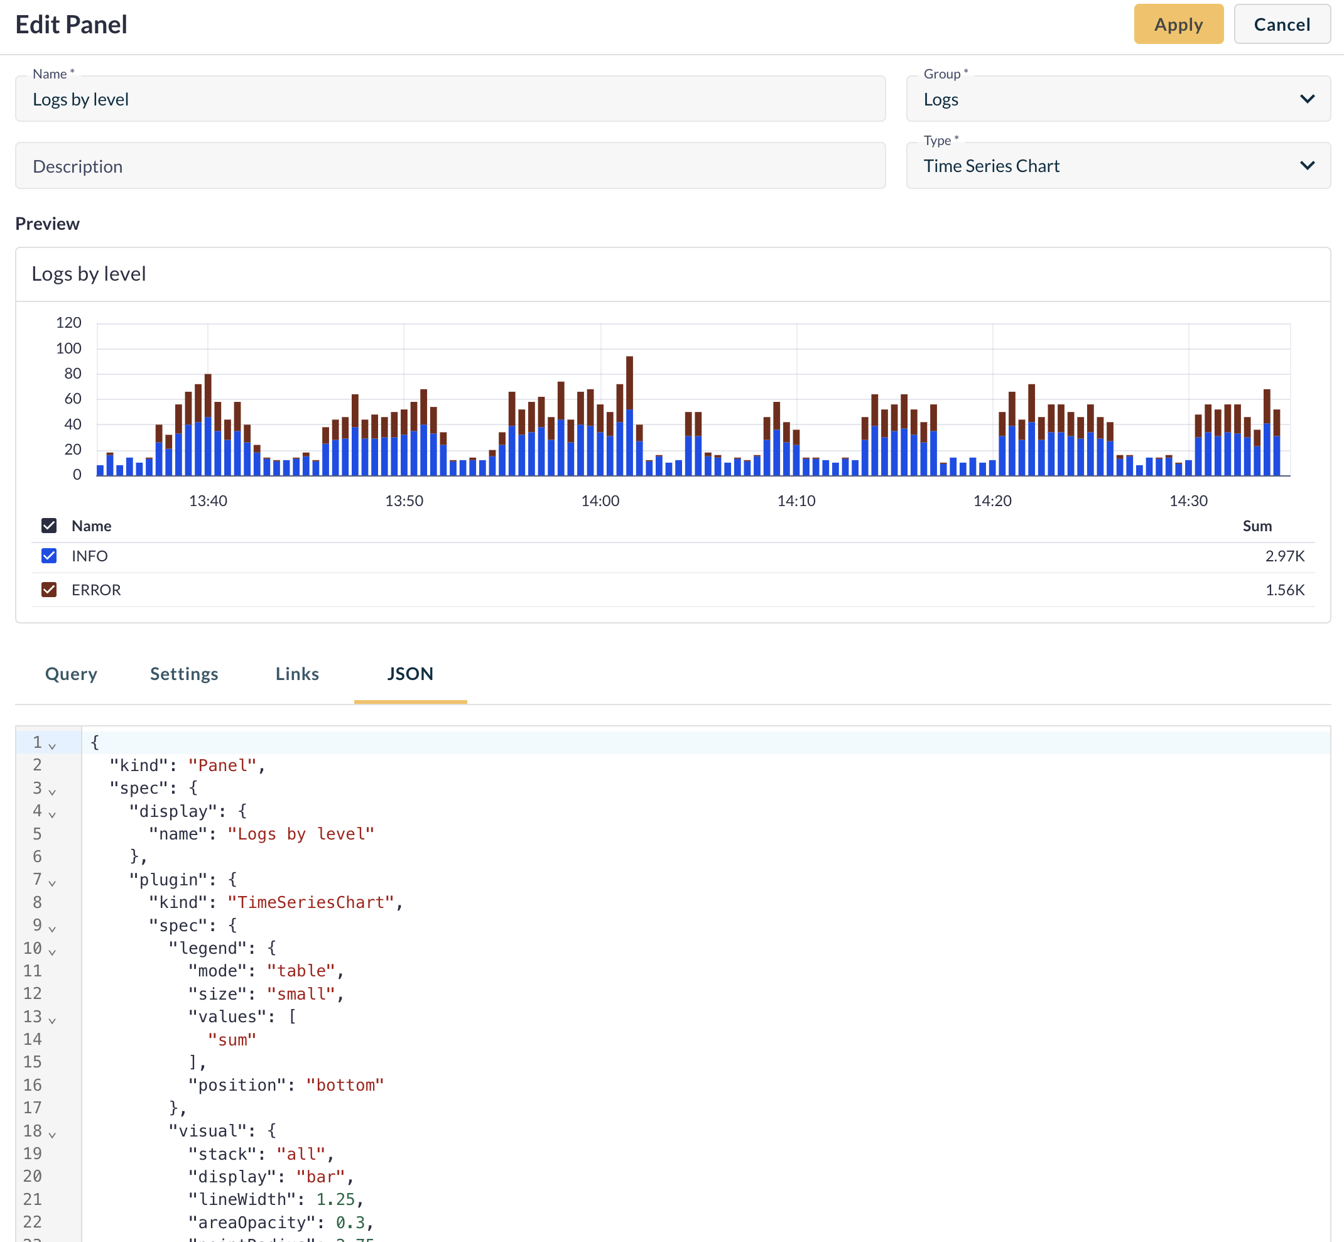Click the "Logs by level" preview panel title
Image resolution: width=1344 pixels, height=1242 pixels.
(89, 274)
